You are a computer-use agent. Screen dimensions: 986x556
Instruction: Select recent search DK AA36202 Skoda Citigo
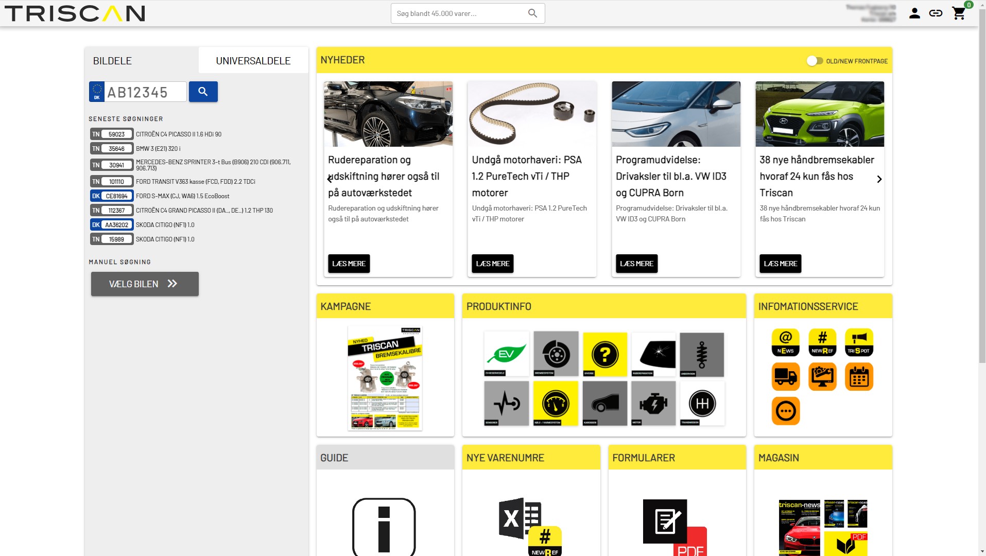point(143,225)
